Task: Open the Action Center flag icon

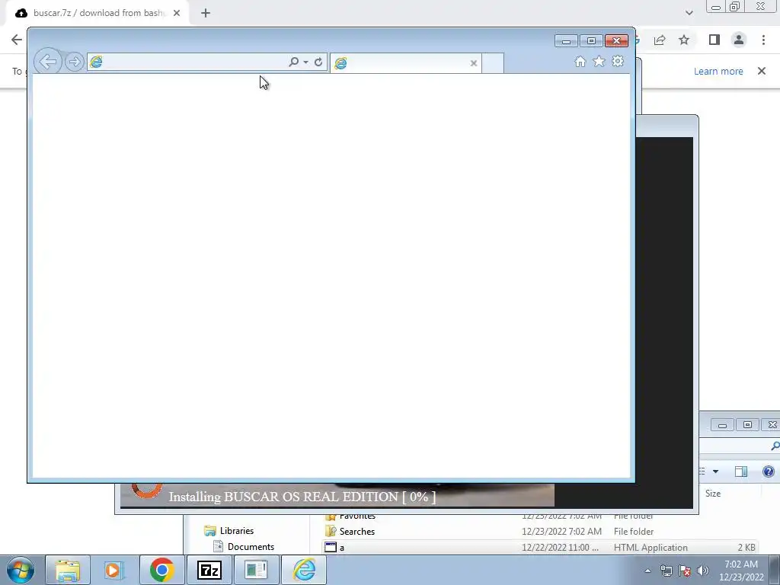Action: coord(685,571)
